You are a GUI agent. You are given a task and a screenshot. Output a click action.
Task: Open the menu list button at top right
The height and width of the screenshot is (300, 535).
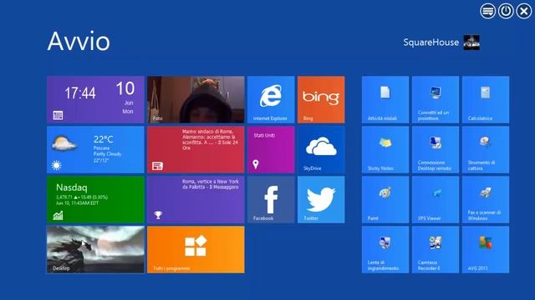click(x=488, y=11)
